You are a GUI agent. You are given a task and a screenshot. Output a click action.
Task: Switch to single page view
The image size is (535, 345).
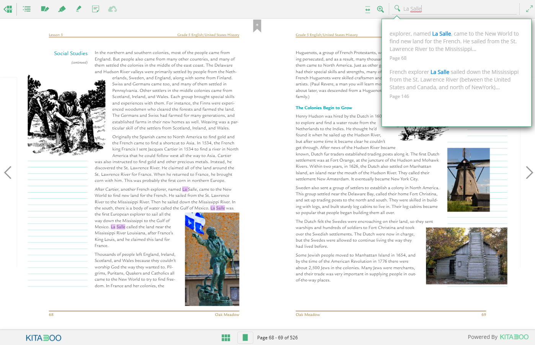245,337
